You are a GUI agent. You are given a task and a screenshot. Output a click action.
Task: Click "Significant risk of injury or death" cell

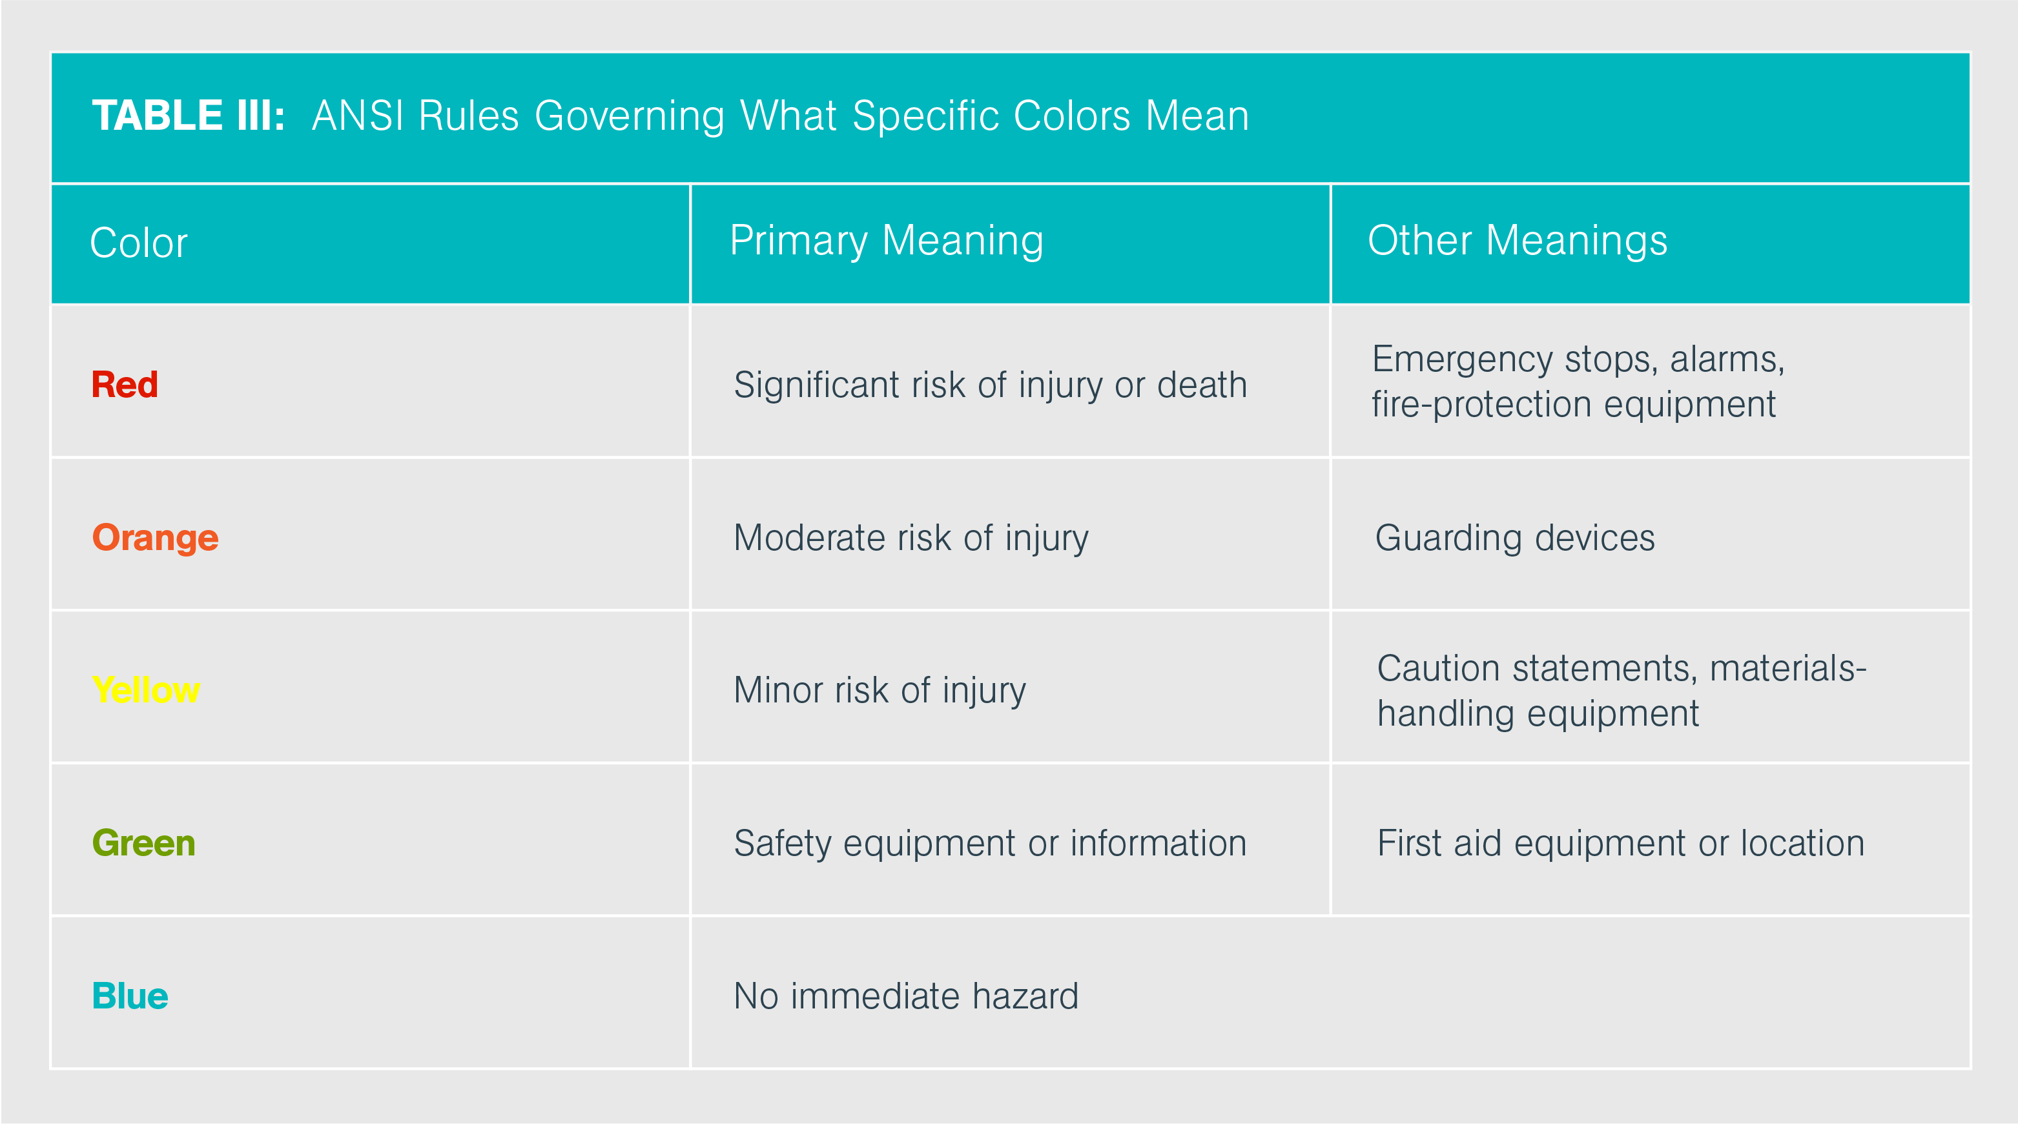(990, 385)
